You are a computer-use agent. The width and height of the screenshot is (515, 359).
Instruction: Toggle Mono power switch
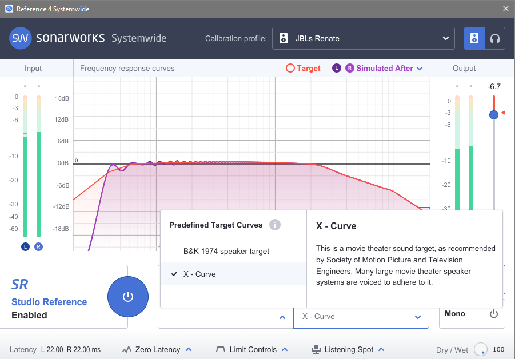click(x=493, y=314)
